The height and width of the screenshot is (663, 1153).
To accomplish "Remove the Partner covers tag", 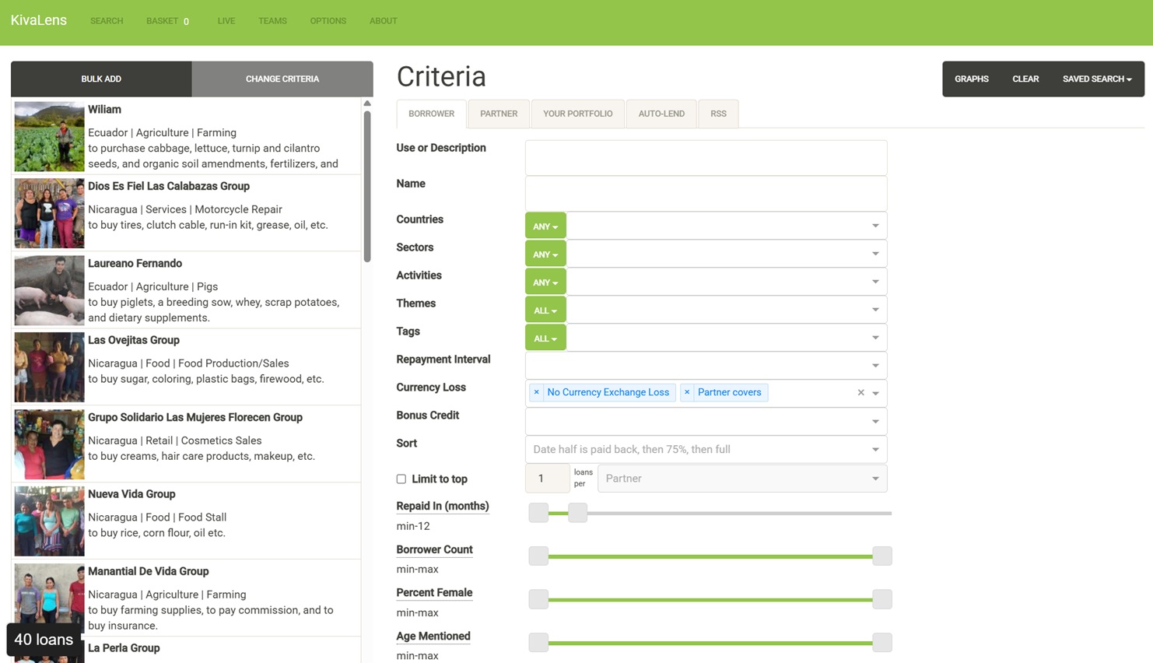I will 687,392.
